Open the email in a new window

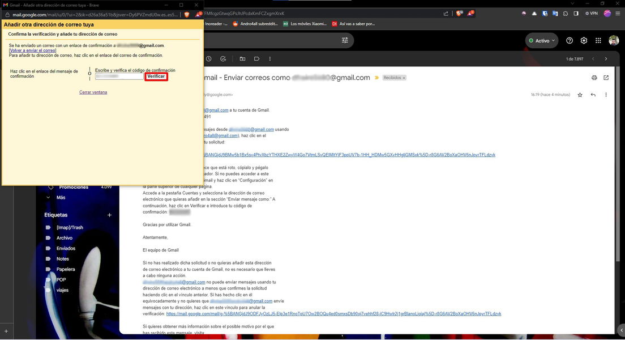click(x=606, y=78)
